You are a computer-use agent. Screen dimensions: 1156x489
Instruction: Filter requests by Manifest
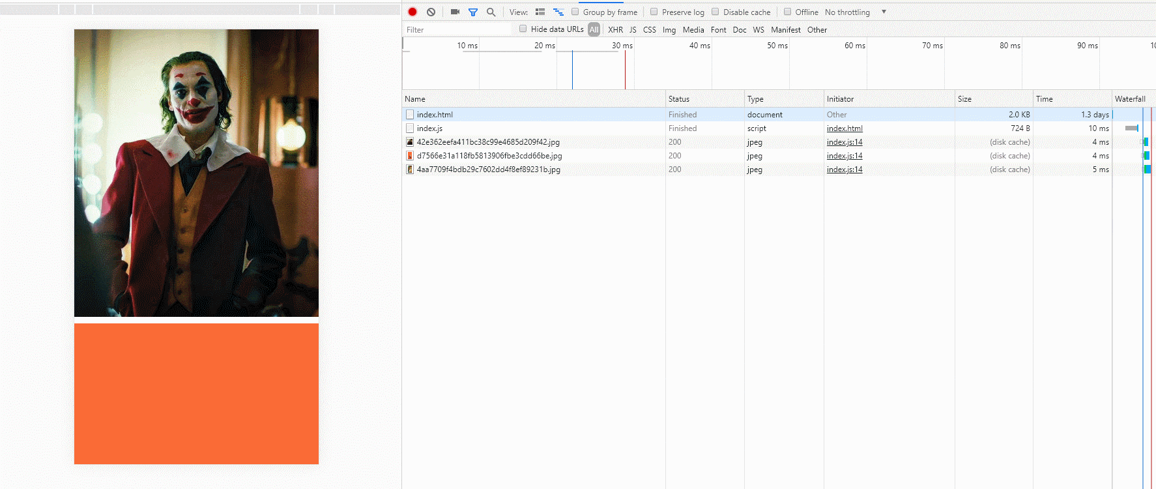click(x=786, y=29)
